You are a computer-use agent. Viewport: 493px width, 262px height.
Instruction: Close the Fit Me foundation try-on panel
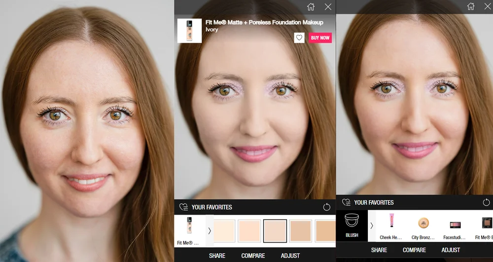pos(328,7)
